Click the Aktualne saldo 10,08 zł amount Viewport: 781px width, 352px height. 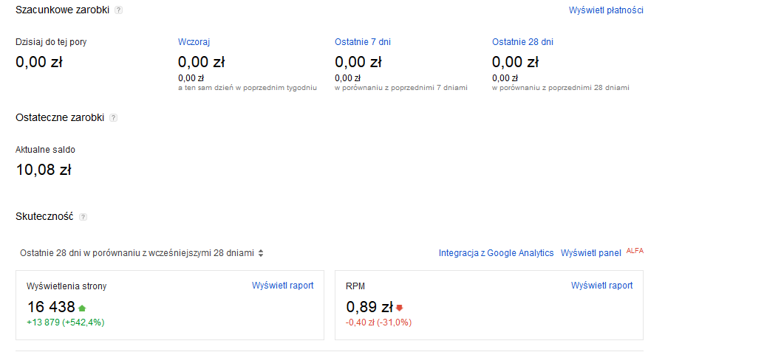pyautogui.click(x=44, y=170)
